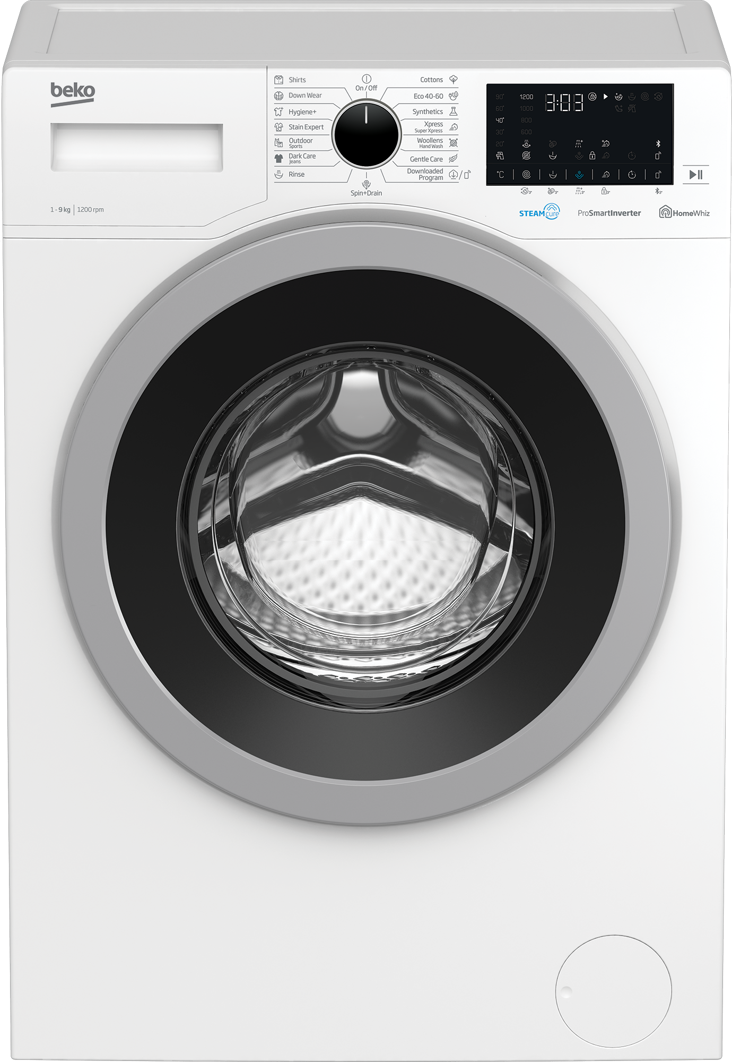Open the round filter cover
This screenshot has width=732, height=1062.
[613, 991]
